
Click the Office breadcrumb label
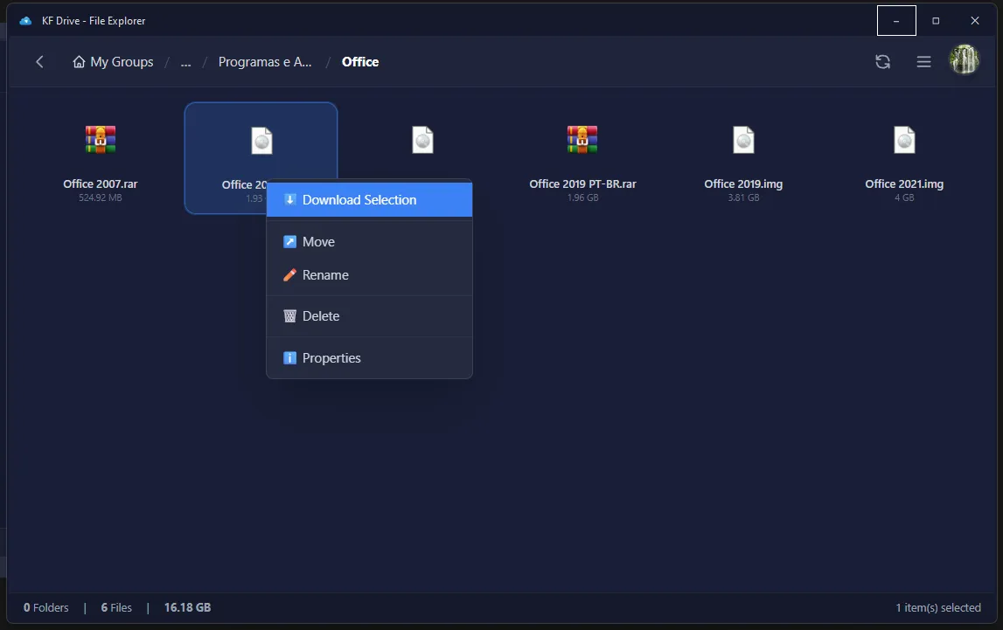click(x=360, y=62)
